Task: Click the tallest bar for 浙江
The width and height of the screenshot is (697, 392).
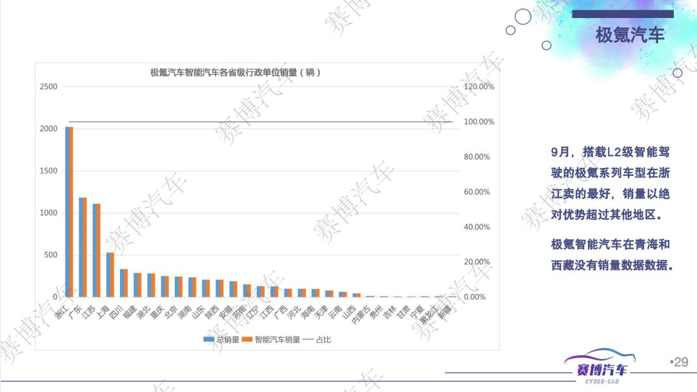Action: pyautogui.click(x=69, y=211)
